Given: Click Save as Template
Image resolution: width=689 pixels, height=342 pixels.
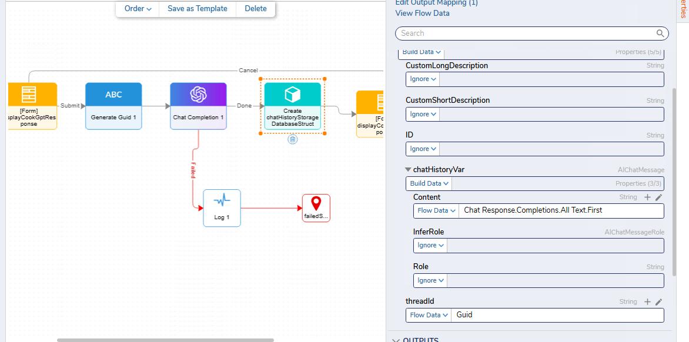Looking at the screenshot, I should [198, 9].
